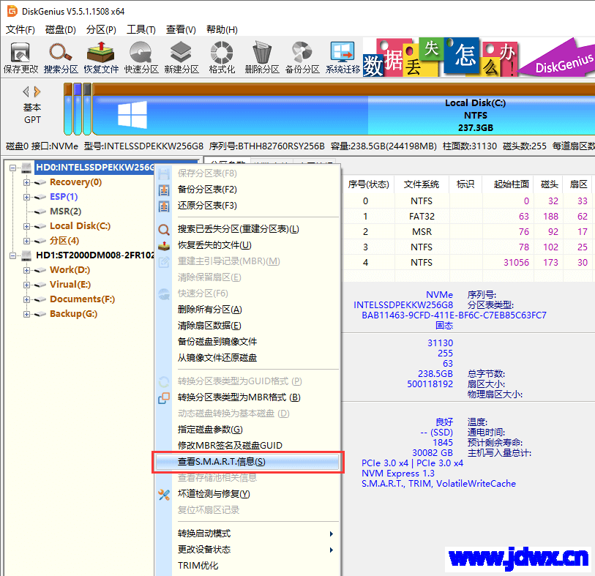
Task: Collapse the HD1 disk tree node
Action: click(13, 255)
